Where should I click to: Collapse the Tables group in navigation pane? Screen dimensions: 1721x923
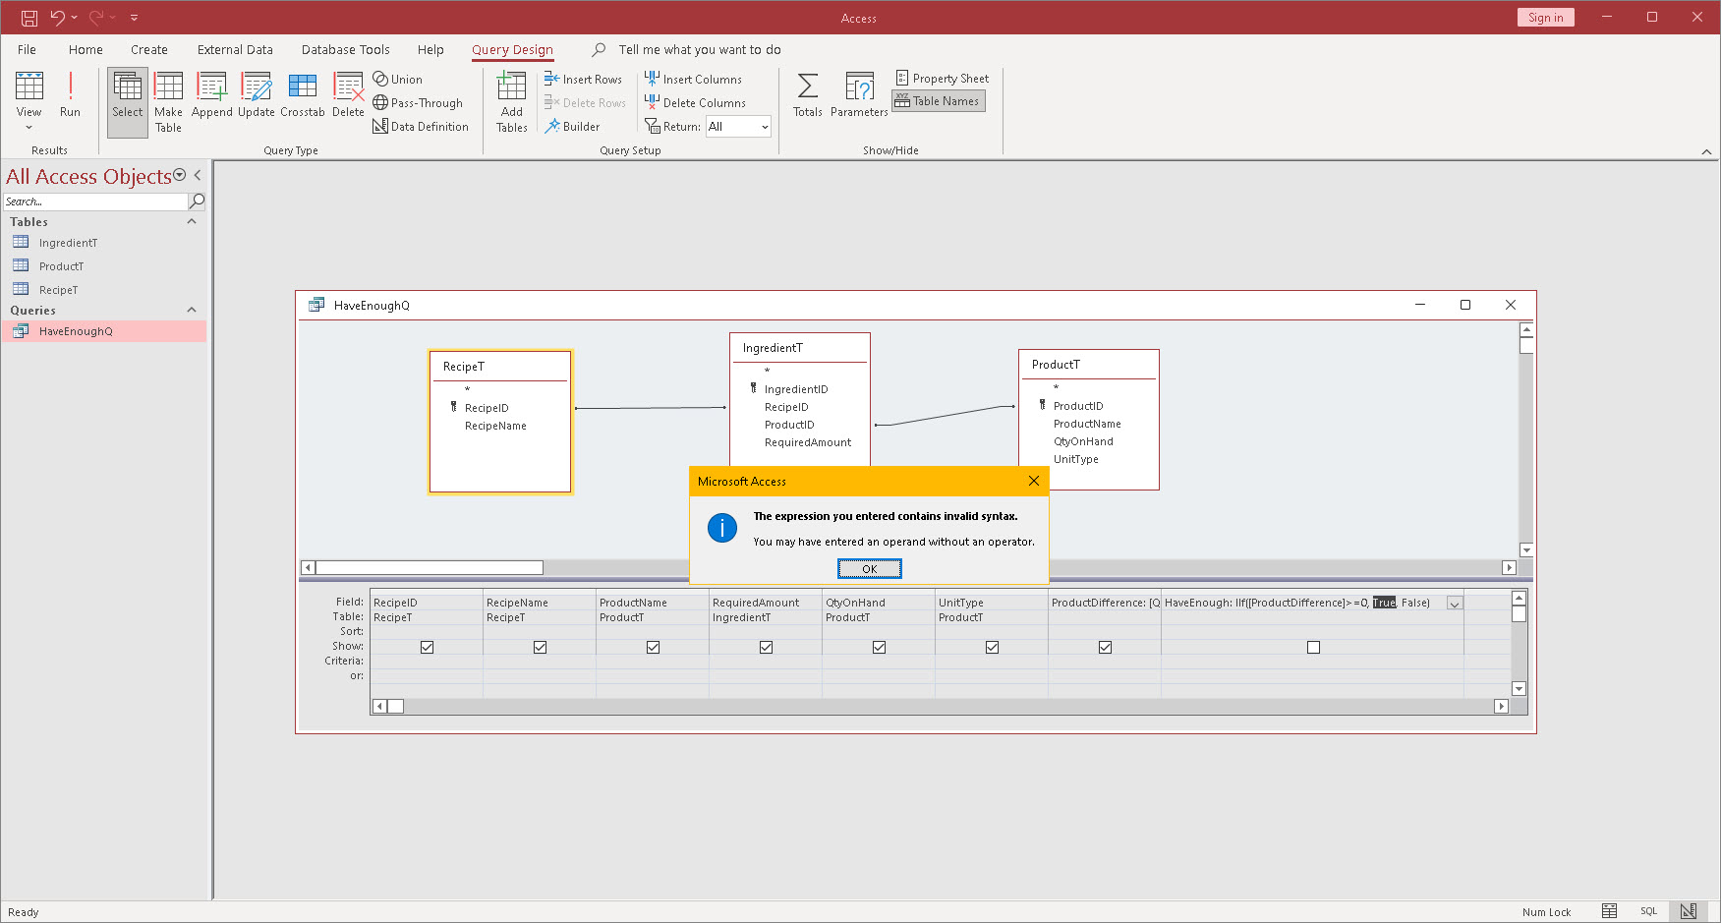(x=191, y=221)
